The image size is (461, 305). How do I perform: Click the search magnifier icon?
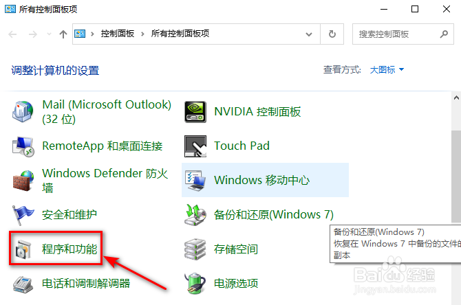coord(444,34)
